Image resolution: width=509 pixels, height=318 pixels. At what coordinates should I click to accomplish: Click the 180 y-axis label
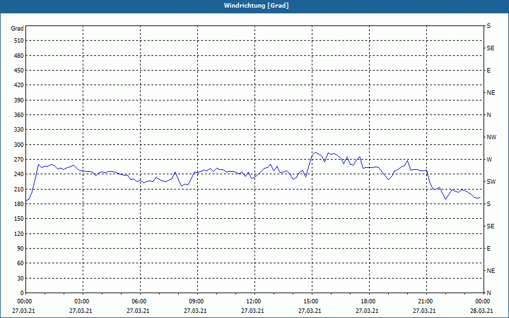[x=19, y=204]
